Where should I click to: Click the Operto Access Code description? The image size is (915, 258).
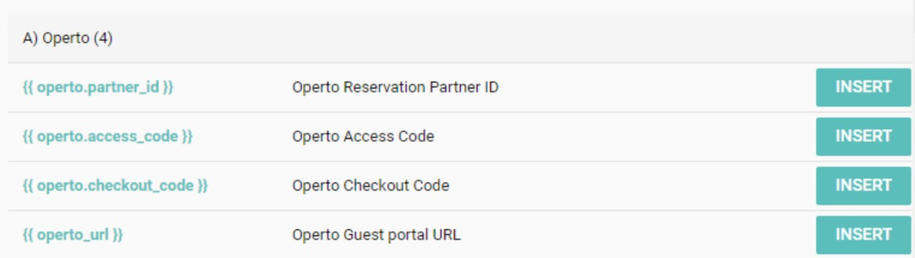coord(363,136)
